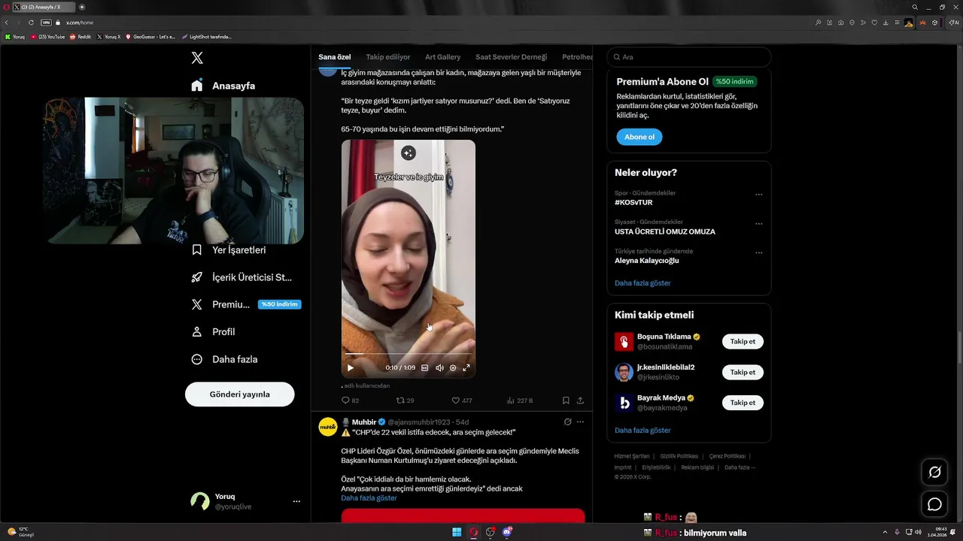This screenshot has height=541, width=963.
Task: Go to Anasayfa in sidebar
Action: tap(223, 86)
